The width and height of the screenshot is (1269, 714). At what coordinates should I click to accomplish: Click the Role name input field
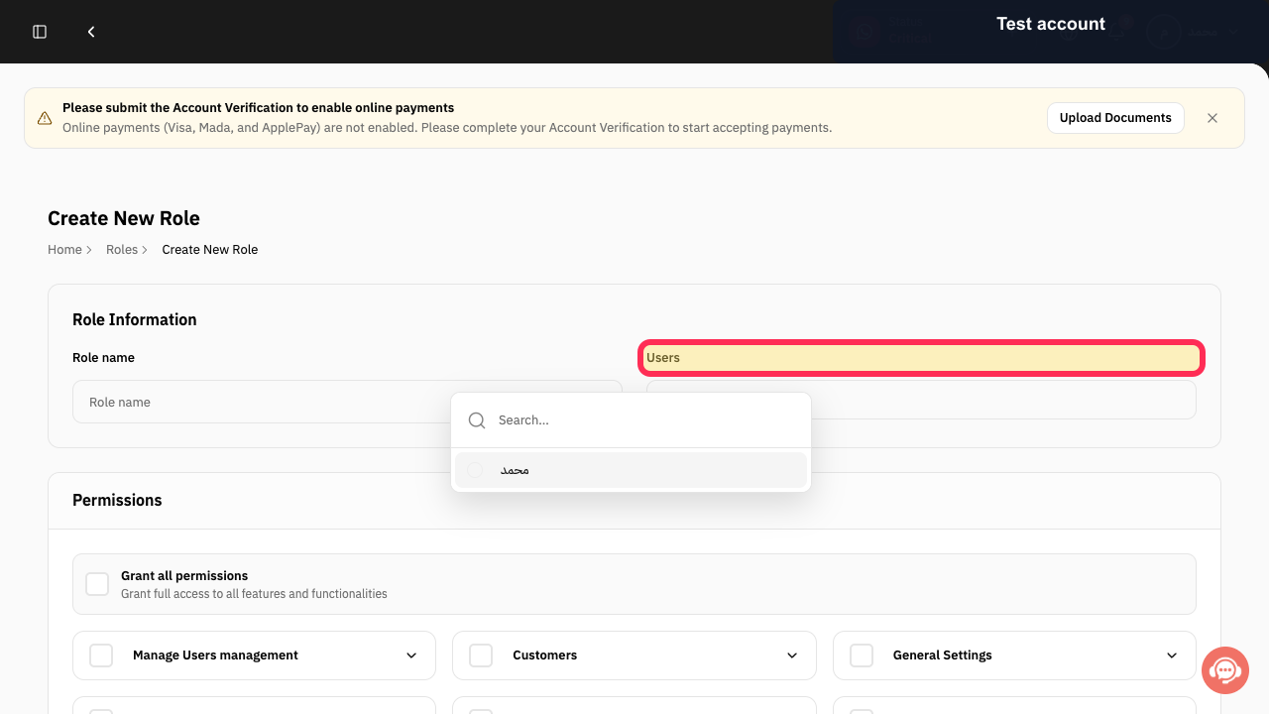[347, 402]
